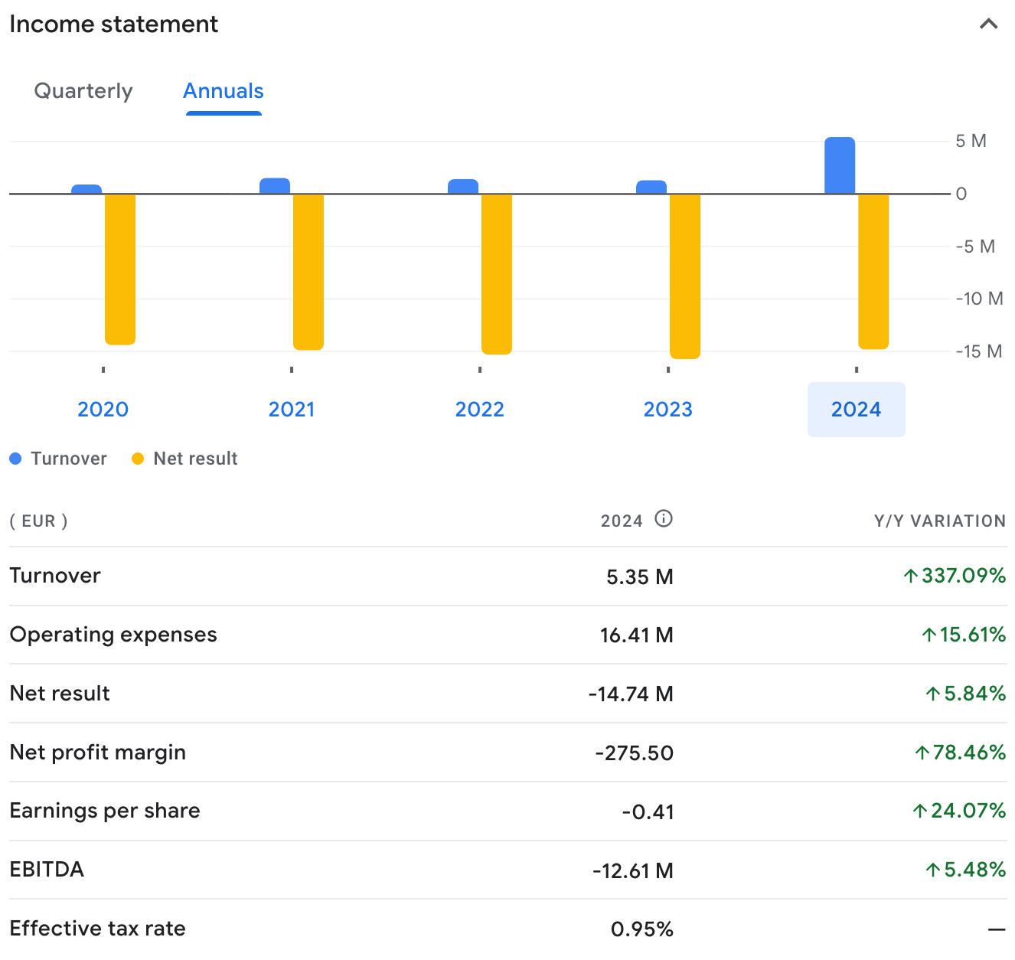This screenshot has height=960, width=1015.
Task: Open the info icon next to 2024
Action: click(x=664, y=519)
